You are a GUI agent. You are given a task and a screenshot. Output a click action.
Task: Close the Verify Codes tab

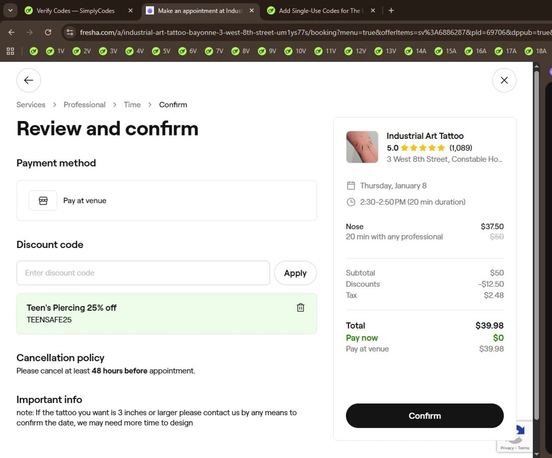coord(130,11)
